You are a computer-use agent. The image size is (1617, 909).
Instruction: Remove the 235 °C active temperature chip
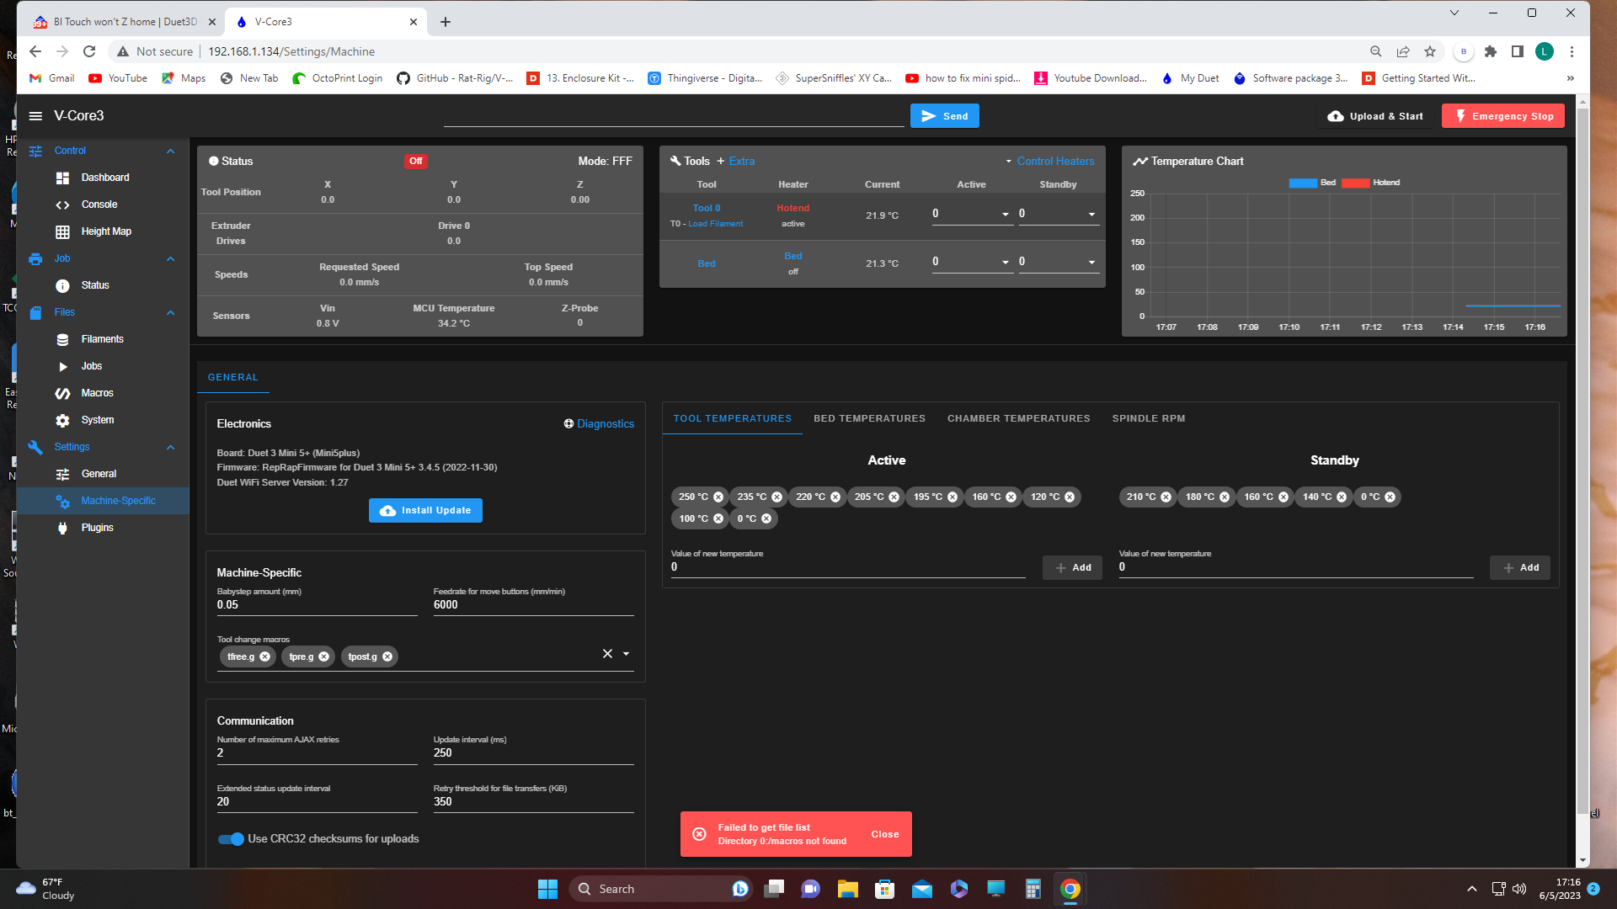776,497
